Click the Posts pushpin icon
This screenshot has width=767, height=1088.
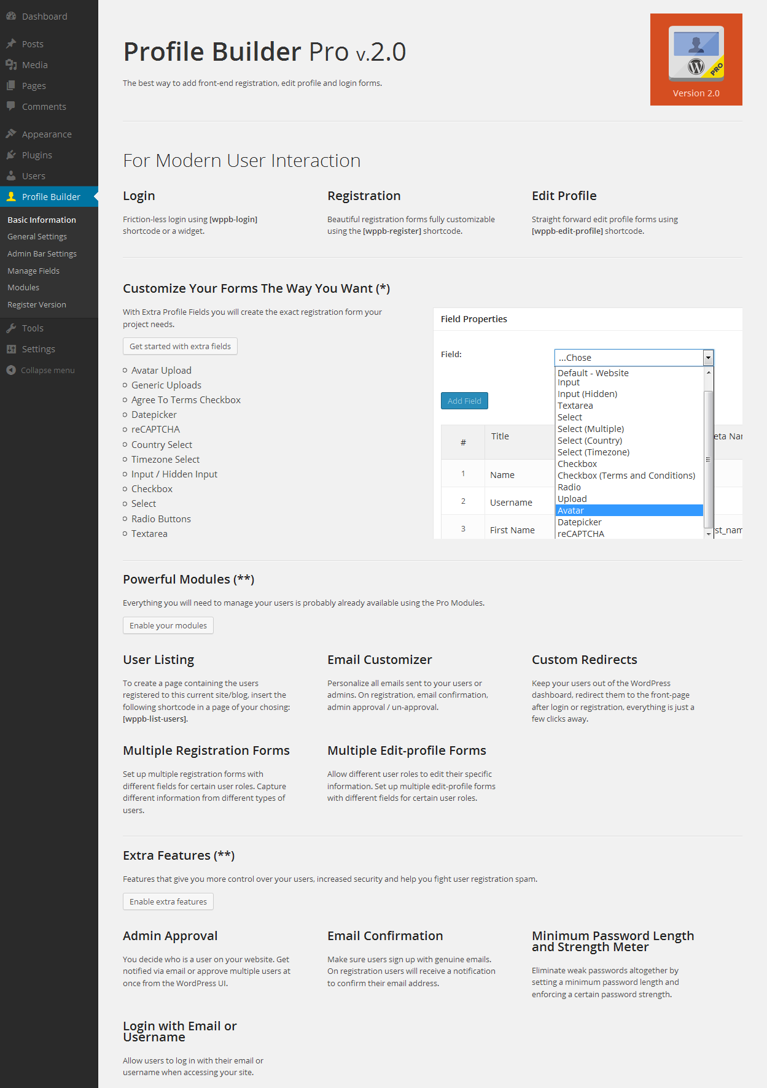point(11,44)
